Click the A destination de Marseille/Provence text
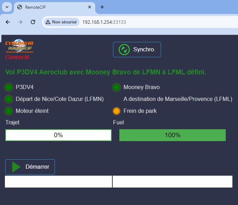Image resolution: width=238 pixels, height=205 pixels. coord(178,99)
